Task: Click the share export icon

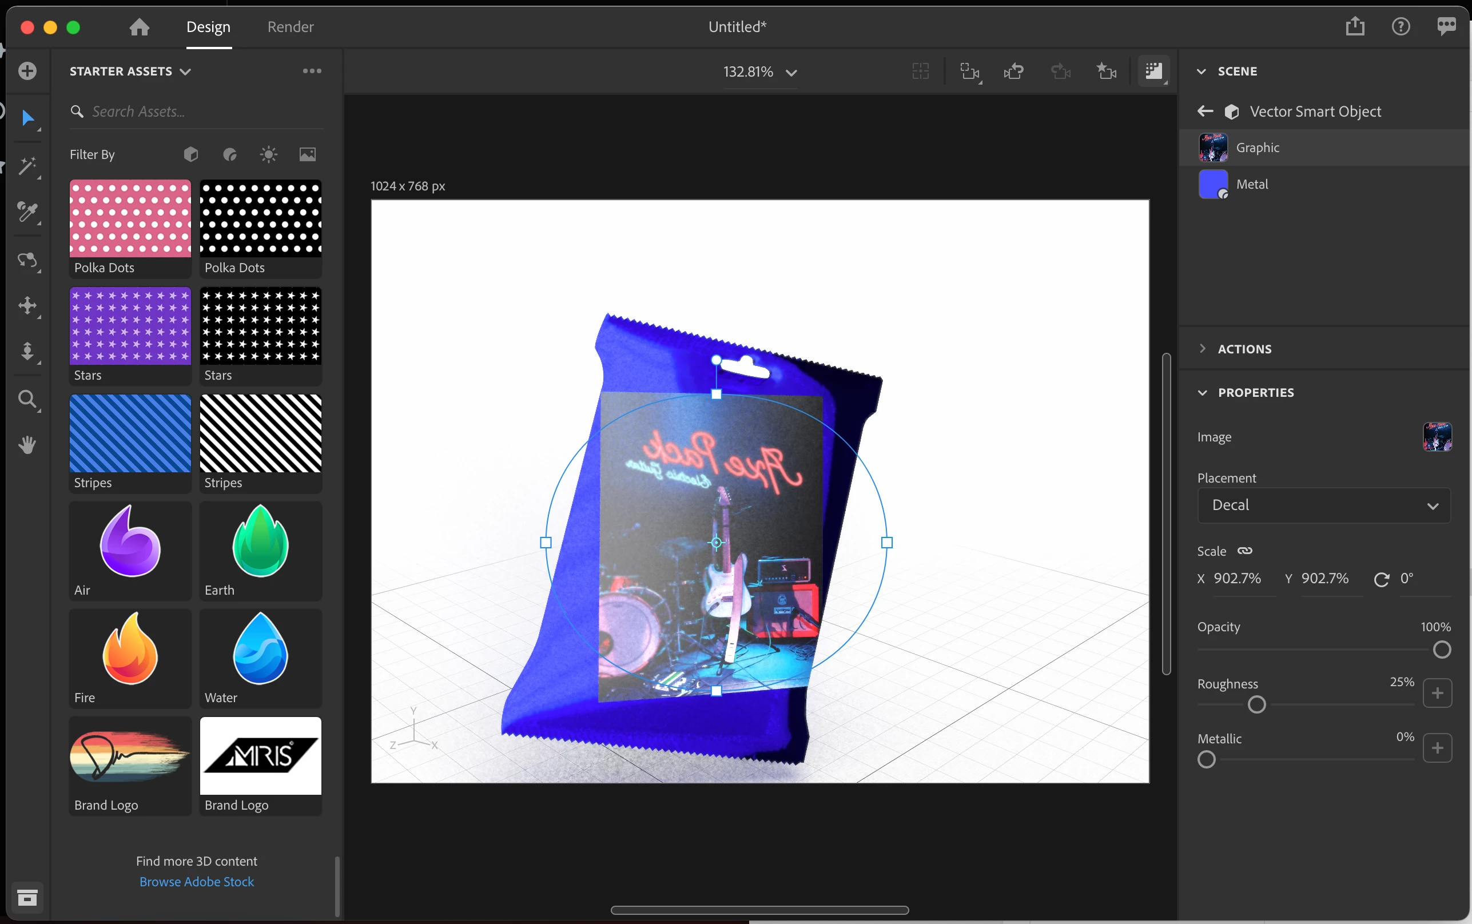Action: pyautogui.click(x=1355, y=26)
